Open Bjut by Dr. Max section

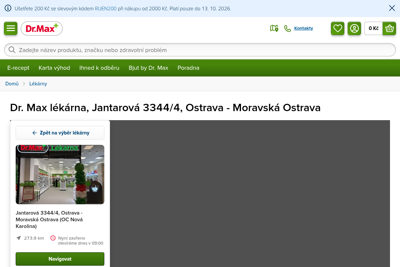tap(148, 68)
